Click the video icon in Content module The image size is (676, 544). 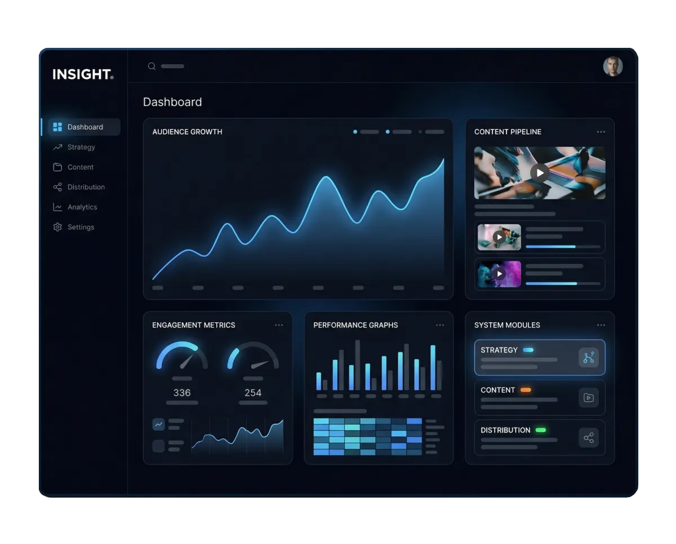[589, 398]
